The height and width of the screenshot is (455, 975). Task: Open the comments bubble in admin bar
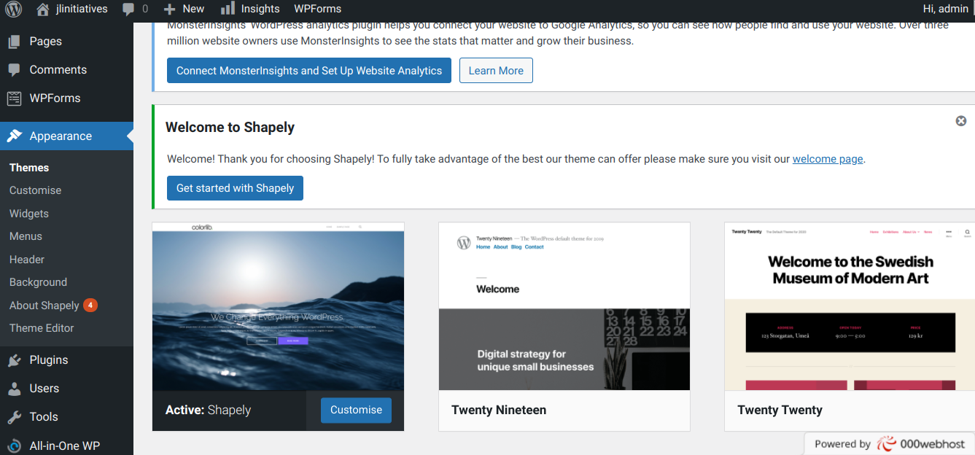click(x=129, y=9)
